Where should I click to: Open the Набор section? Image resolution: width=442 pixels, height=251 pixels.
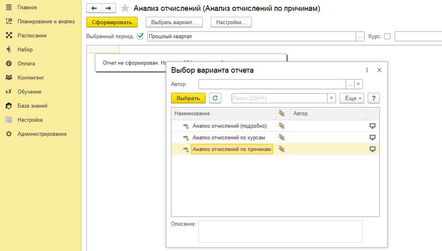tap(25, 50)
